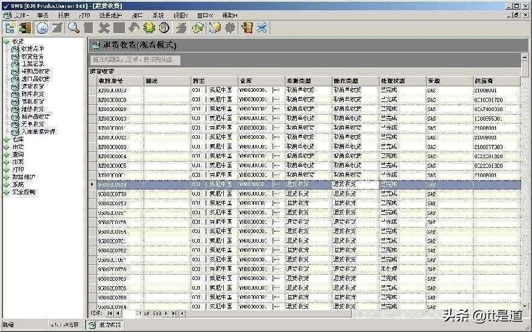Open the 数据维护 menu in the menu bar

(x=110, y=15)
